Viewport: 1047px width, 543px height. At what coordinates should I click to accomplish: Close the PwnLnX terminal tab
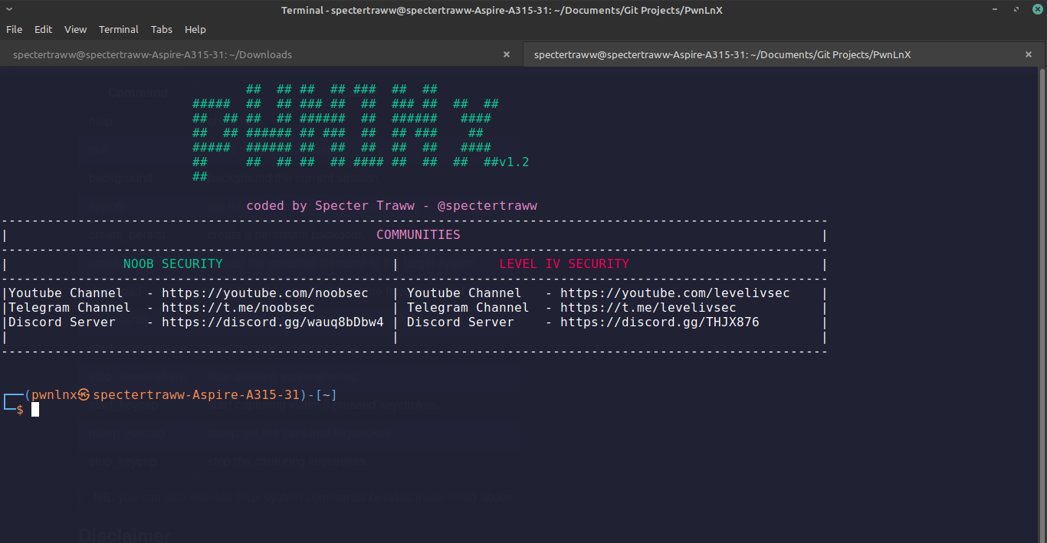tap(1028, 54)
